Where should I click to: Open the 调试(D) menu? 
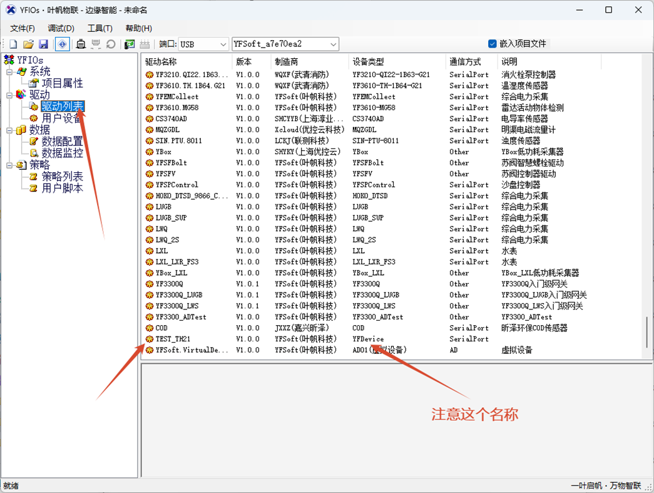[61, 28]
